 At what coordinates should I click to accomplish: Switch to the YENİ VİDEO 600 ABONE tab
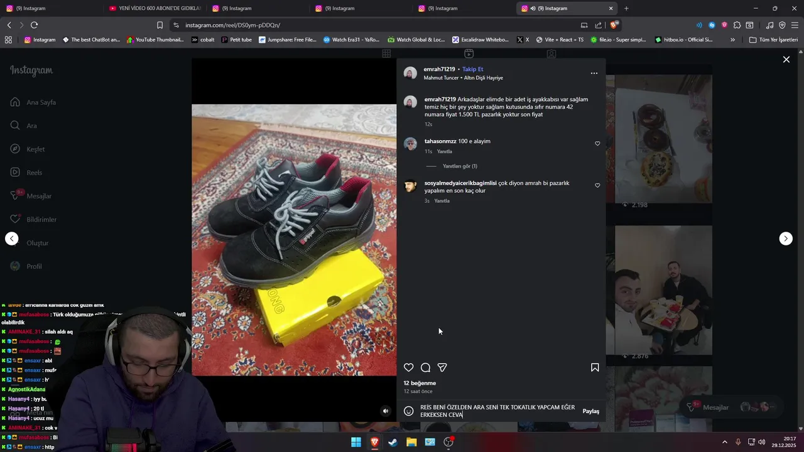(155, 8)
